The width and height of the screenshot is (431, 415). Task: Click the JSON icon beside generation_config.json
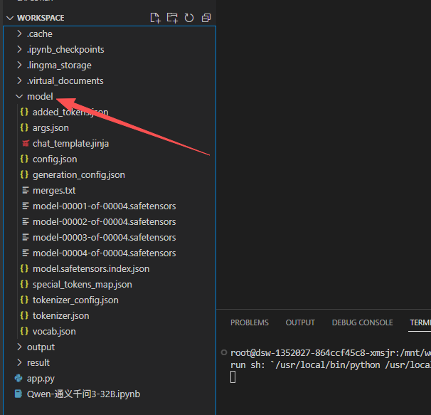pyautogui.click(x=24, y=174)
